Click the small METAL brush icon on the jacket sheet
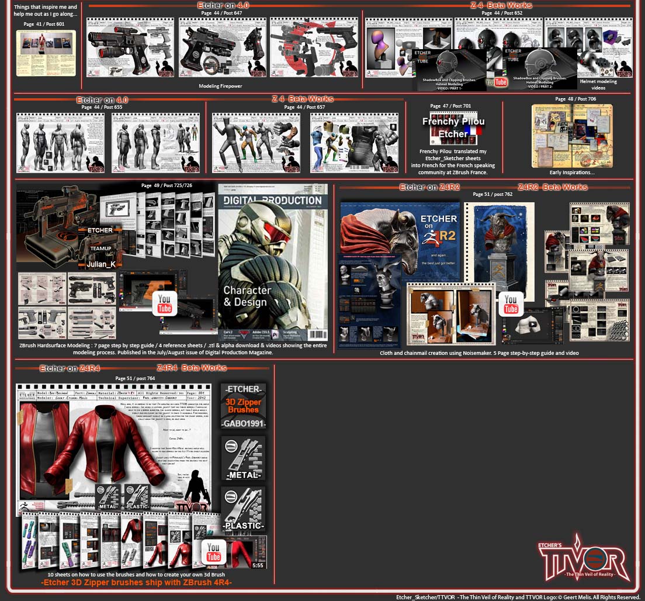Viewport: 645px width, 601px height. tap(107, 497)
